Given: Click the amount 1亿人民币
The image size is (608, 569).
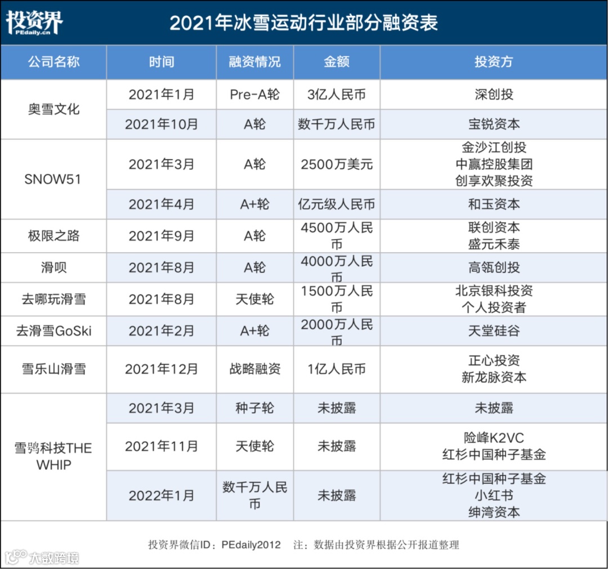Looking at the screenshot, I should pyautogui.click(x=337, y=369).
